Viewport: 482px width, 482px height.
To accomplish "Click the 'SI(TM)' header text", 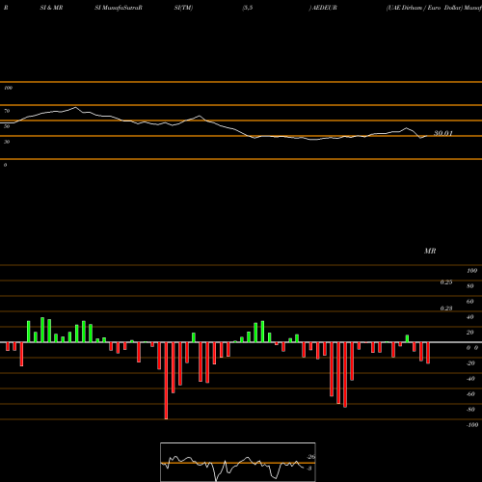I will [183, 8].
